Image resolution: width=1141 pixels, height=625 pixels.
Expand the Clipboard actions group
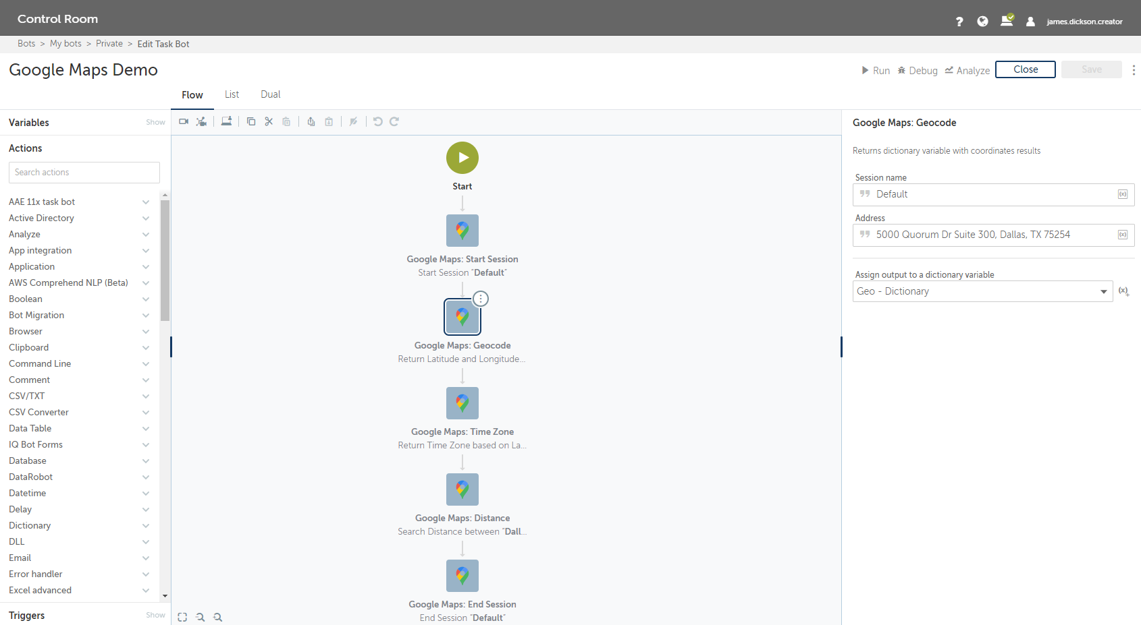coord(146,348)
